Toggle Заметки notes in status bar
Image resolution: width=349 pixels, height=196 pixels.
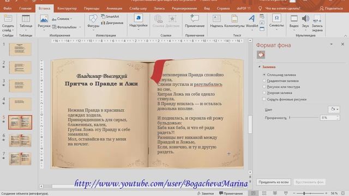pyautogui.click(x=205, y=194)
